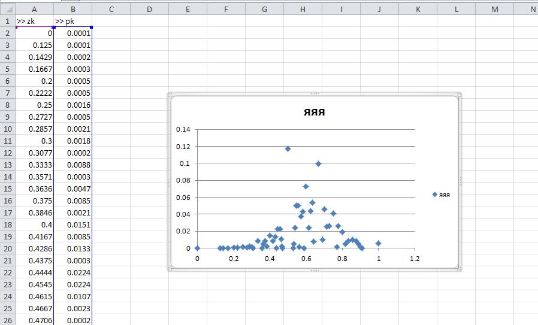Select the highest data point near 0.12

click(288, 149)
